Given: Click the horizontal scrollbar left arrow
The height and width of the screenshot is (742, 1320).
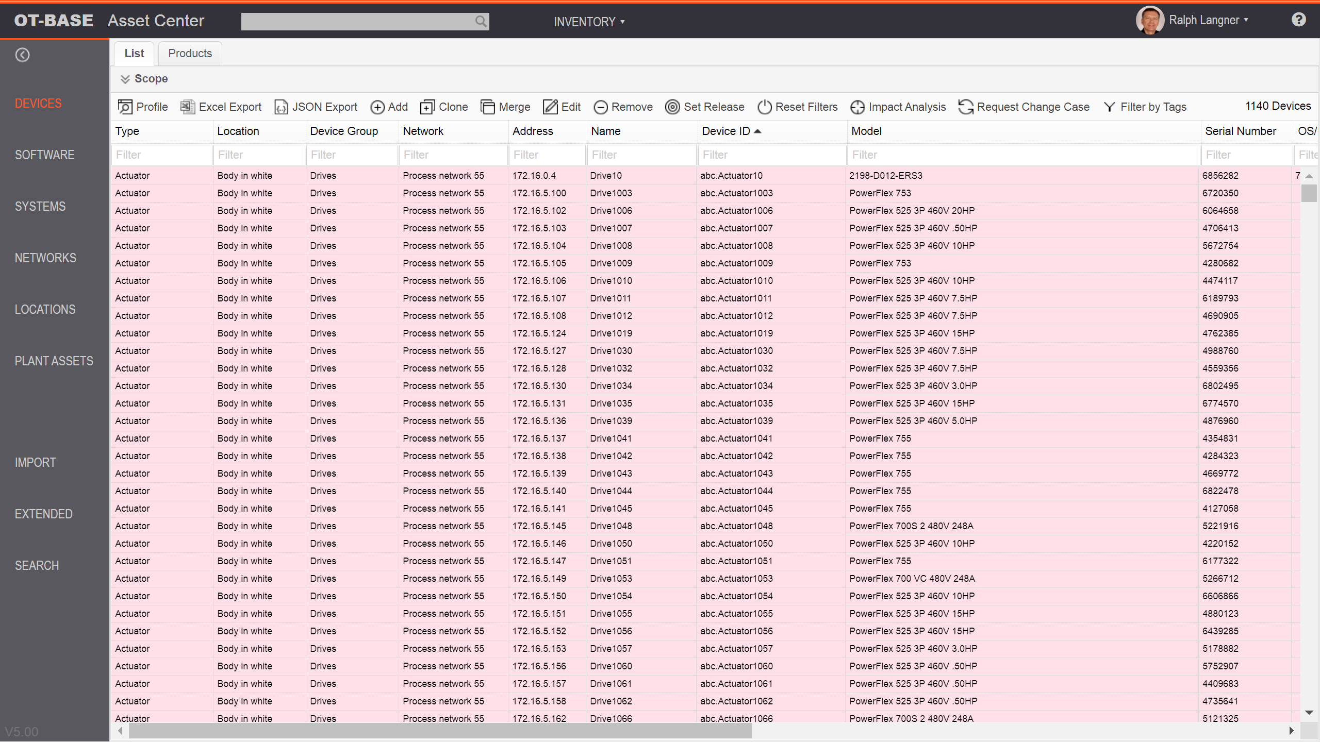Looking at the screenshot, I should (120, 731).
